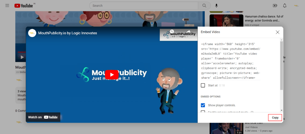
Task: Open Hanuman chalisa dance video title
Action: coord(264,18)
